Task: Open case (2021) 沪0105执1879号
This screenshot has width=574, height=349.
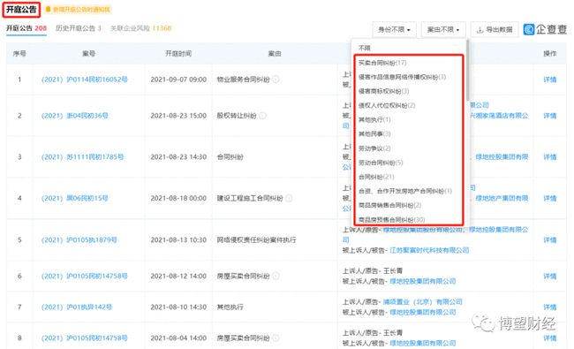Action: click(x=79, y=239)
